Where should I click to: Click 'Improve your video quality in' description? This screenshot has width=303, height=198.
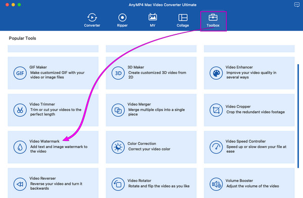[x=251, y=73]
